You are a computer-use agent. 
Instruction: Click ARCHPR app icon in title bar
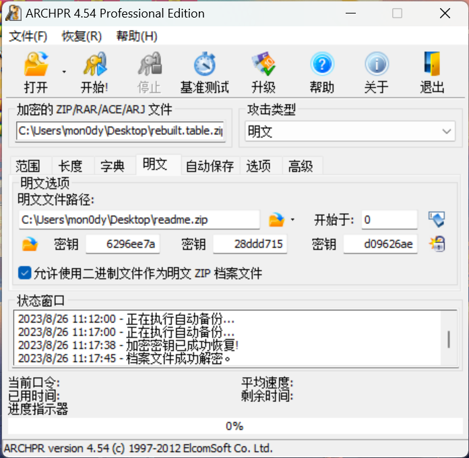(x=13, y=13)
